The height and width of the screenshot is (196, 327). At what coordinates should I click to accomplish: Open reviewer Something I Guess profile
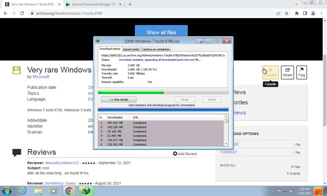click(60, 183)
